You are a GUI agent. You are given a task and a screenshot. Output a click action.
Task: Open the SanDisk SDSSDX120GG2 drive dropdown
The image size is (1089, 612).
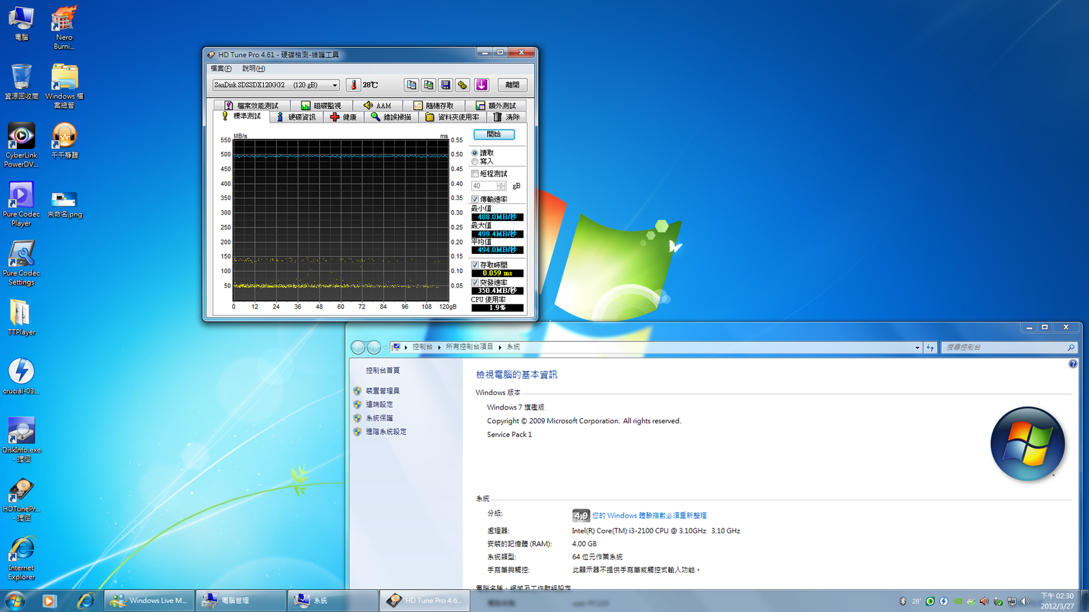[276, 85]
